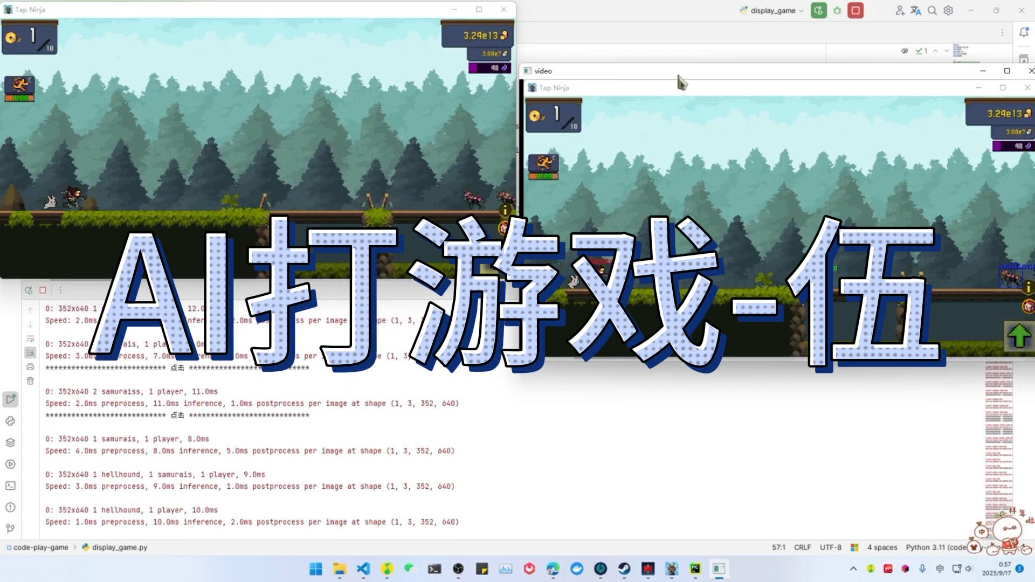
Task: Open the Python Console tool window
Action: (10, 421)
